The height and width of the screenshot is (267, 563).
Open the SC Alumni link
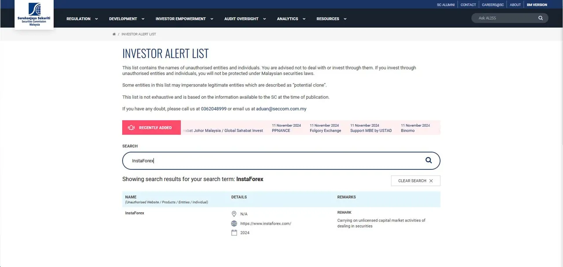[446, 5]
